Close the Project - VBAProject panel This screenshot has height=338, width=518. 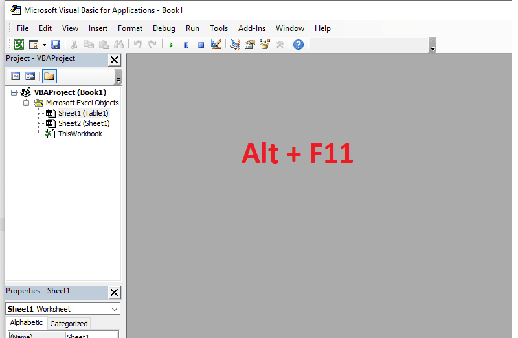(x=115, y=60)
